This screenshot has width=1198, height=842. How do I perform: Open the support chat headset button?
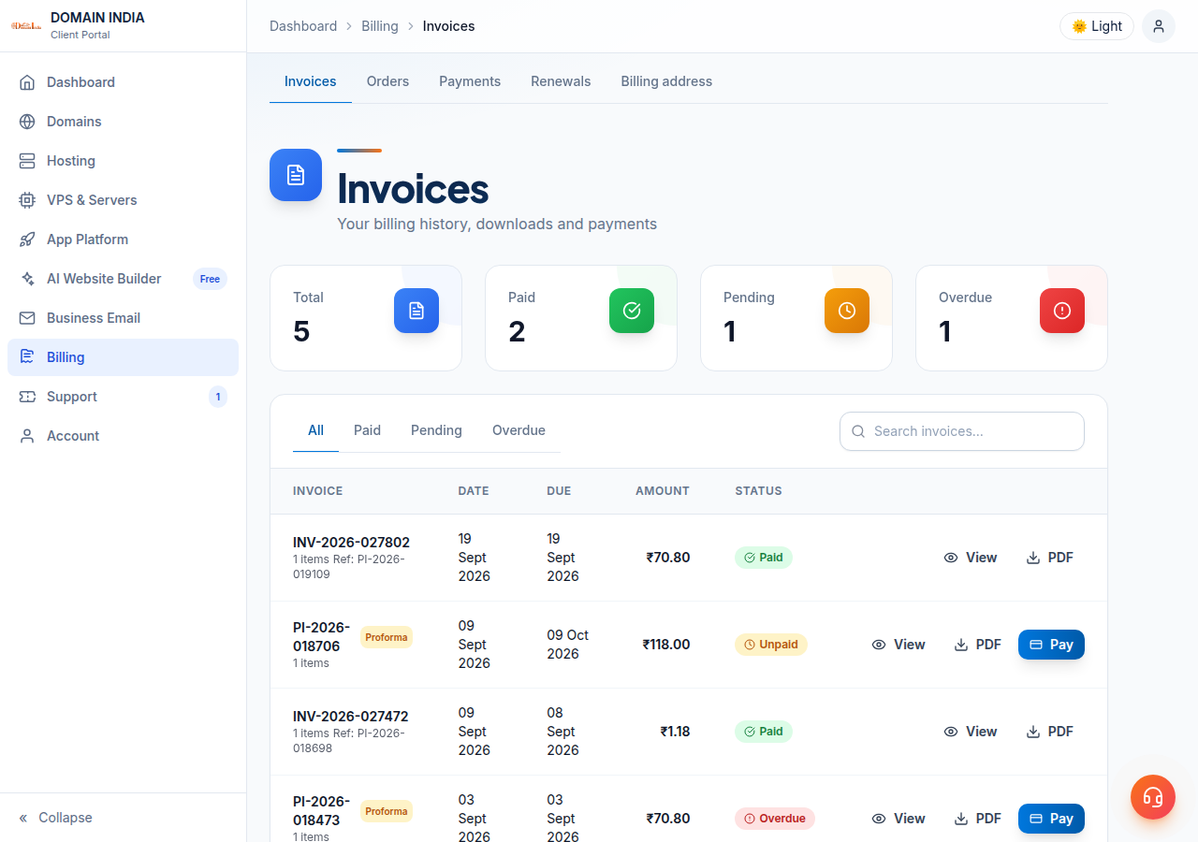coord(1153,797)
